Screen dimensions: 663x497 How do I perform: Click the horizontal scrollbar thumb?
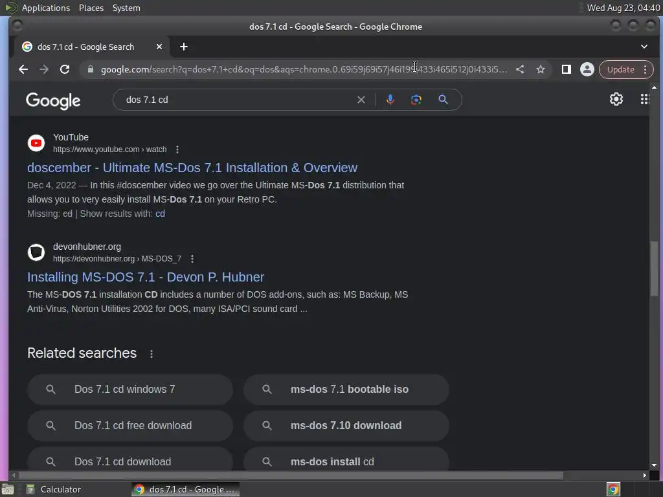point(291,476)
